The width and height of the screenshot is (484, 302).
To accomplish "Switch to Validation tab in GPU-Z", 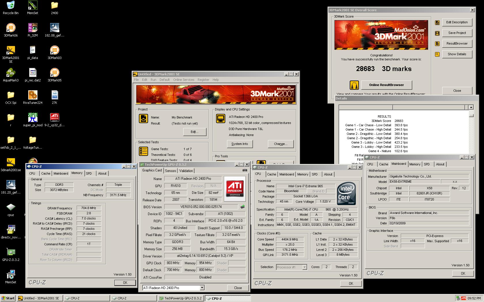I will (186, 171).
